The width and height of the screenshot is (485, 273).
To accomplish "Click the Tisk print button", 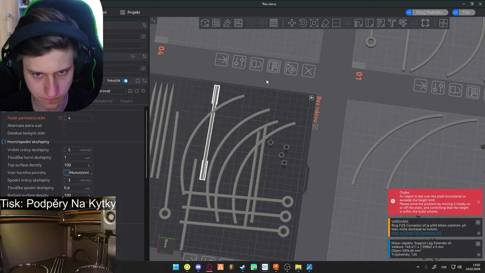I will click(466, 13).
